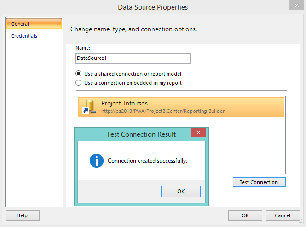Click the Name field containing DataSource1
The height and width of the screenshot is (227, 306).
133,58
